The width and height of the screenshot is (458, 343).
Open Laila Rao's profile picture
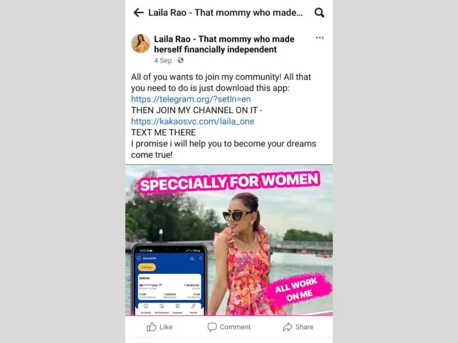(x=141, y=43)
